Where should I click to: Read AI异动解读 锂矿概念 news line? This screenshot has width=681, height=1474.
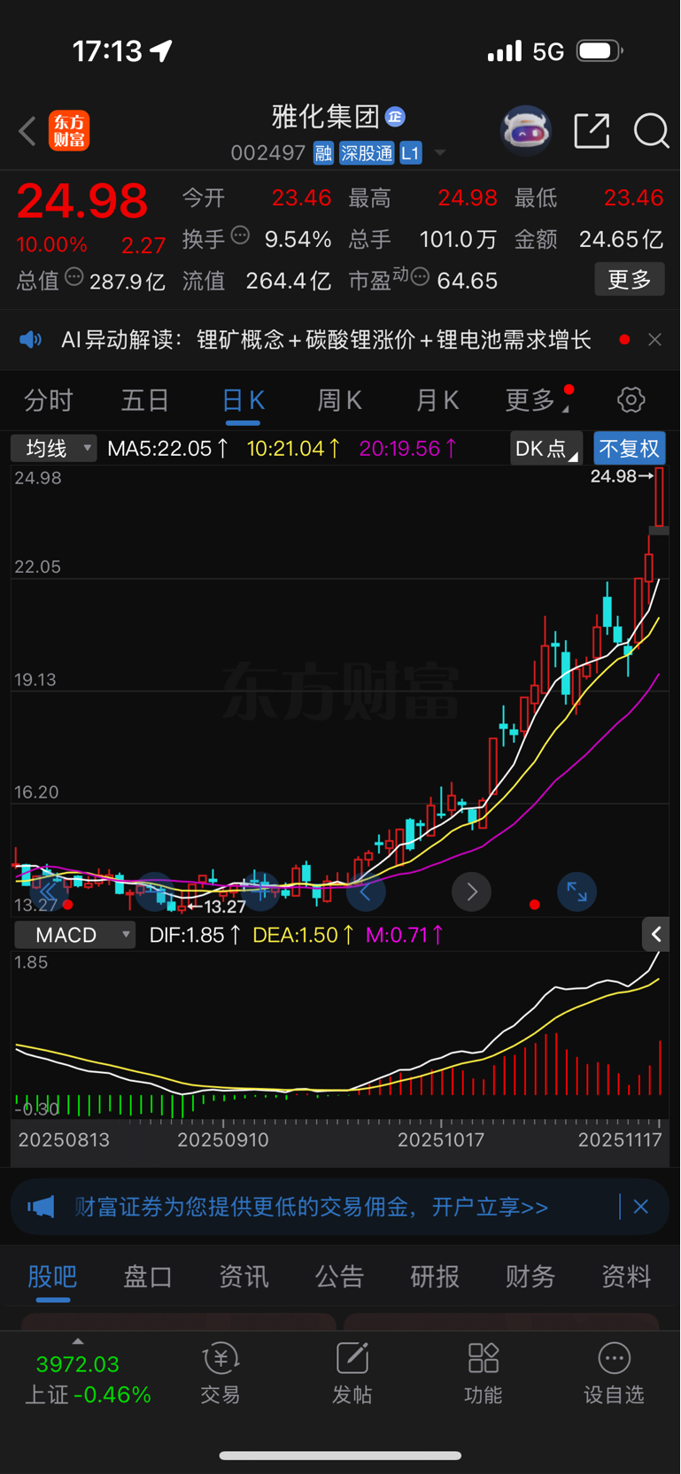tap(326, 340)
